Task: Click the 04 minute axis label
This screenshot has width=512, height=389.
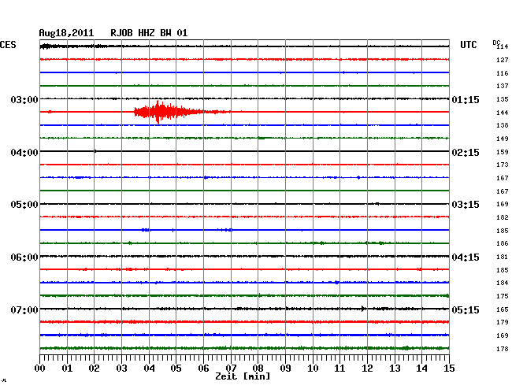Action: click(149, 368)
